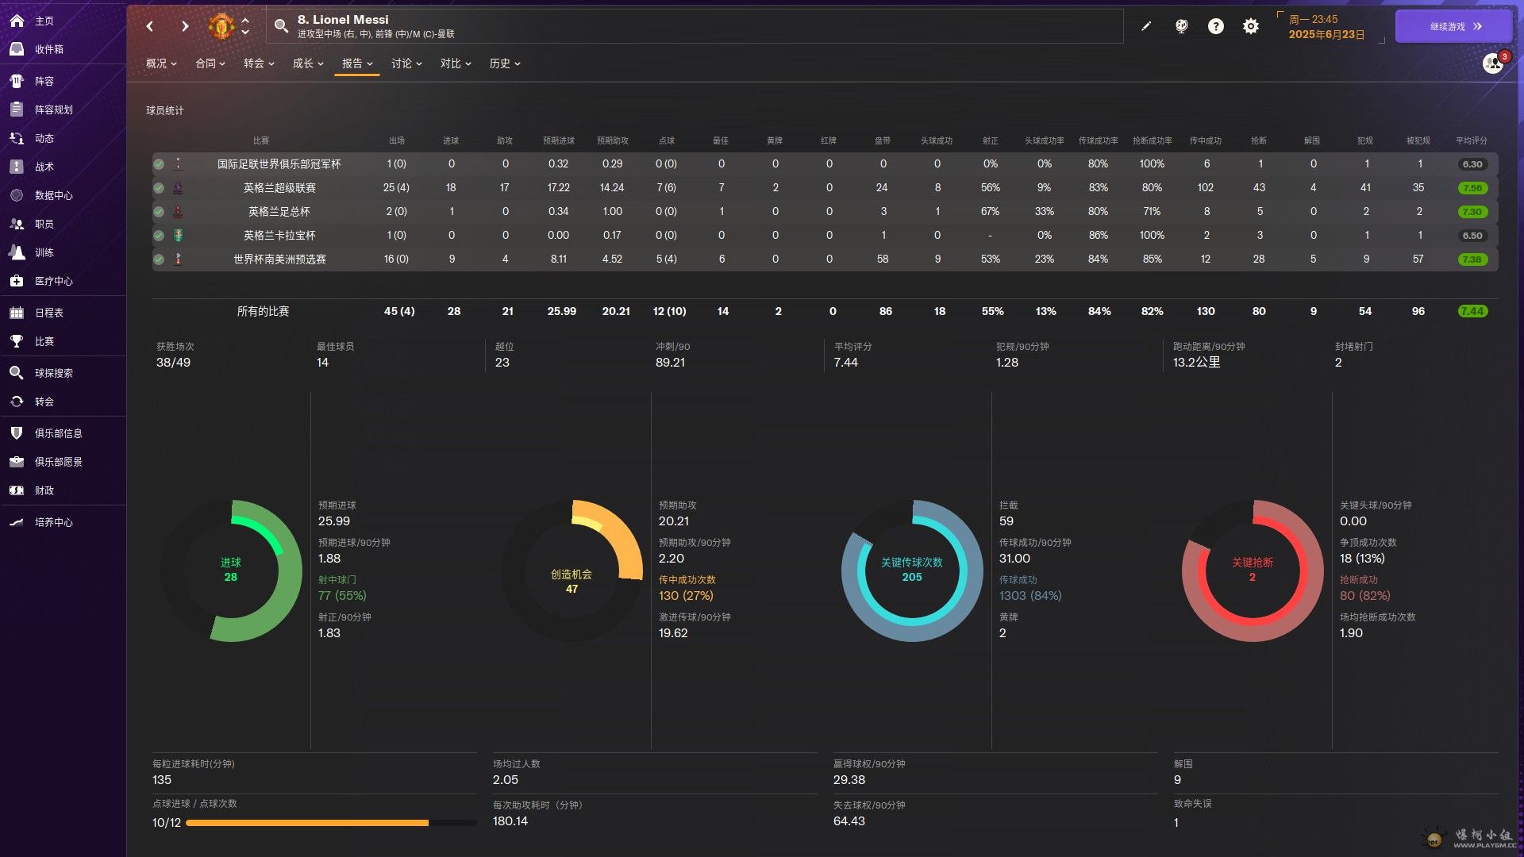The width and height of the screenshot is (1524, 857).
Task: Expand the 成长 dropdown menu
Action: (308, 63)
